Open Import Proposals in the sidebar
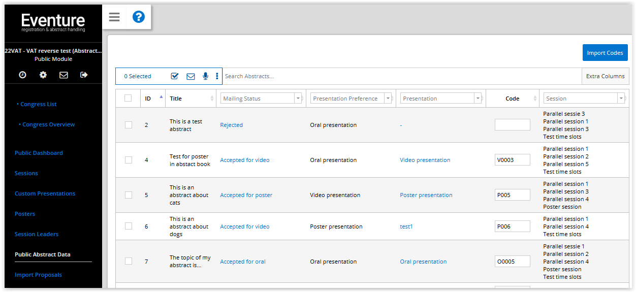 [x=38, y=275]
